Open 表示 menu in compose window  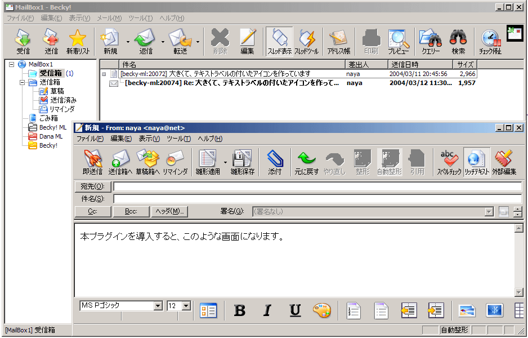[149, 139]
